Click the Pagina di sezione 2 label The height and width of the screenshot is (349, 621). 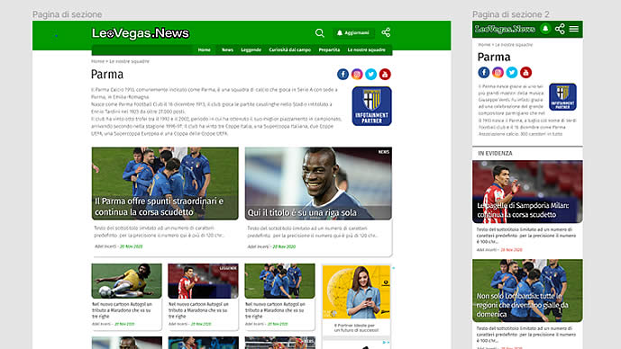[511, 14]
